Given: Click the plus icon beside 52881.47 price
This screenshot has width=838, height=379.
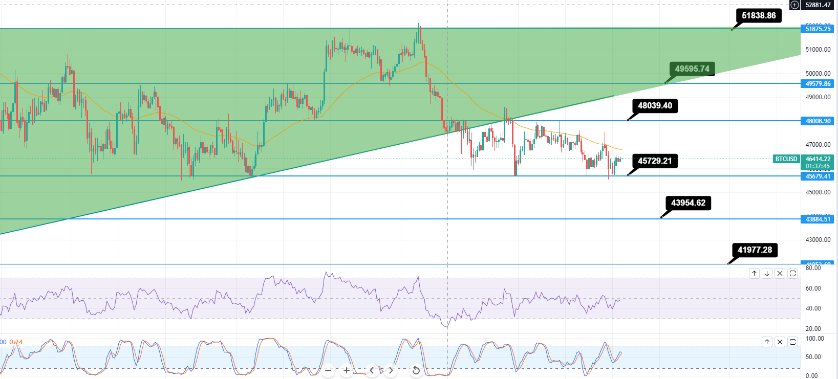Looking at the screenshot, I should point(794,5).
